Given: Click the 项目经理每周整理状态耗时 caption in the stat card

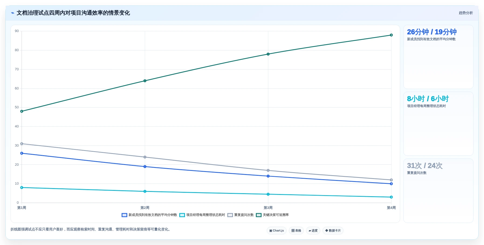Looking at the screenshot, I should [x=426, y=106].
